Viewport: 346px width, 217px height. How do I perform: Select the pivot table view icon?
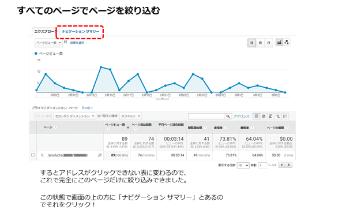tap(285, 116)
